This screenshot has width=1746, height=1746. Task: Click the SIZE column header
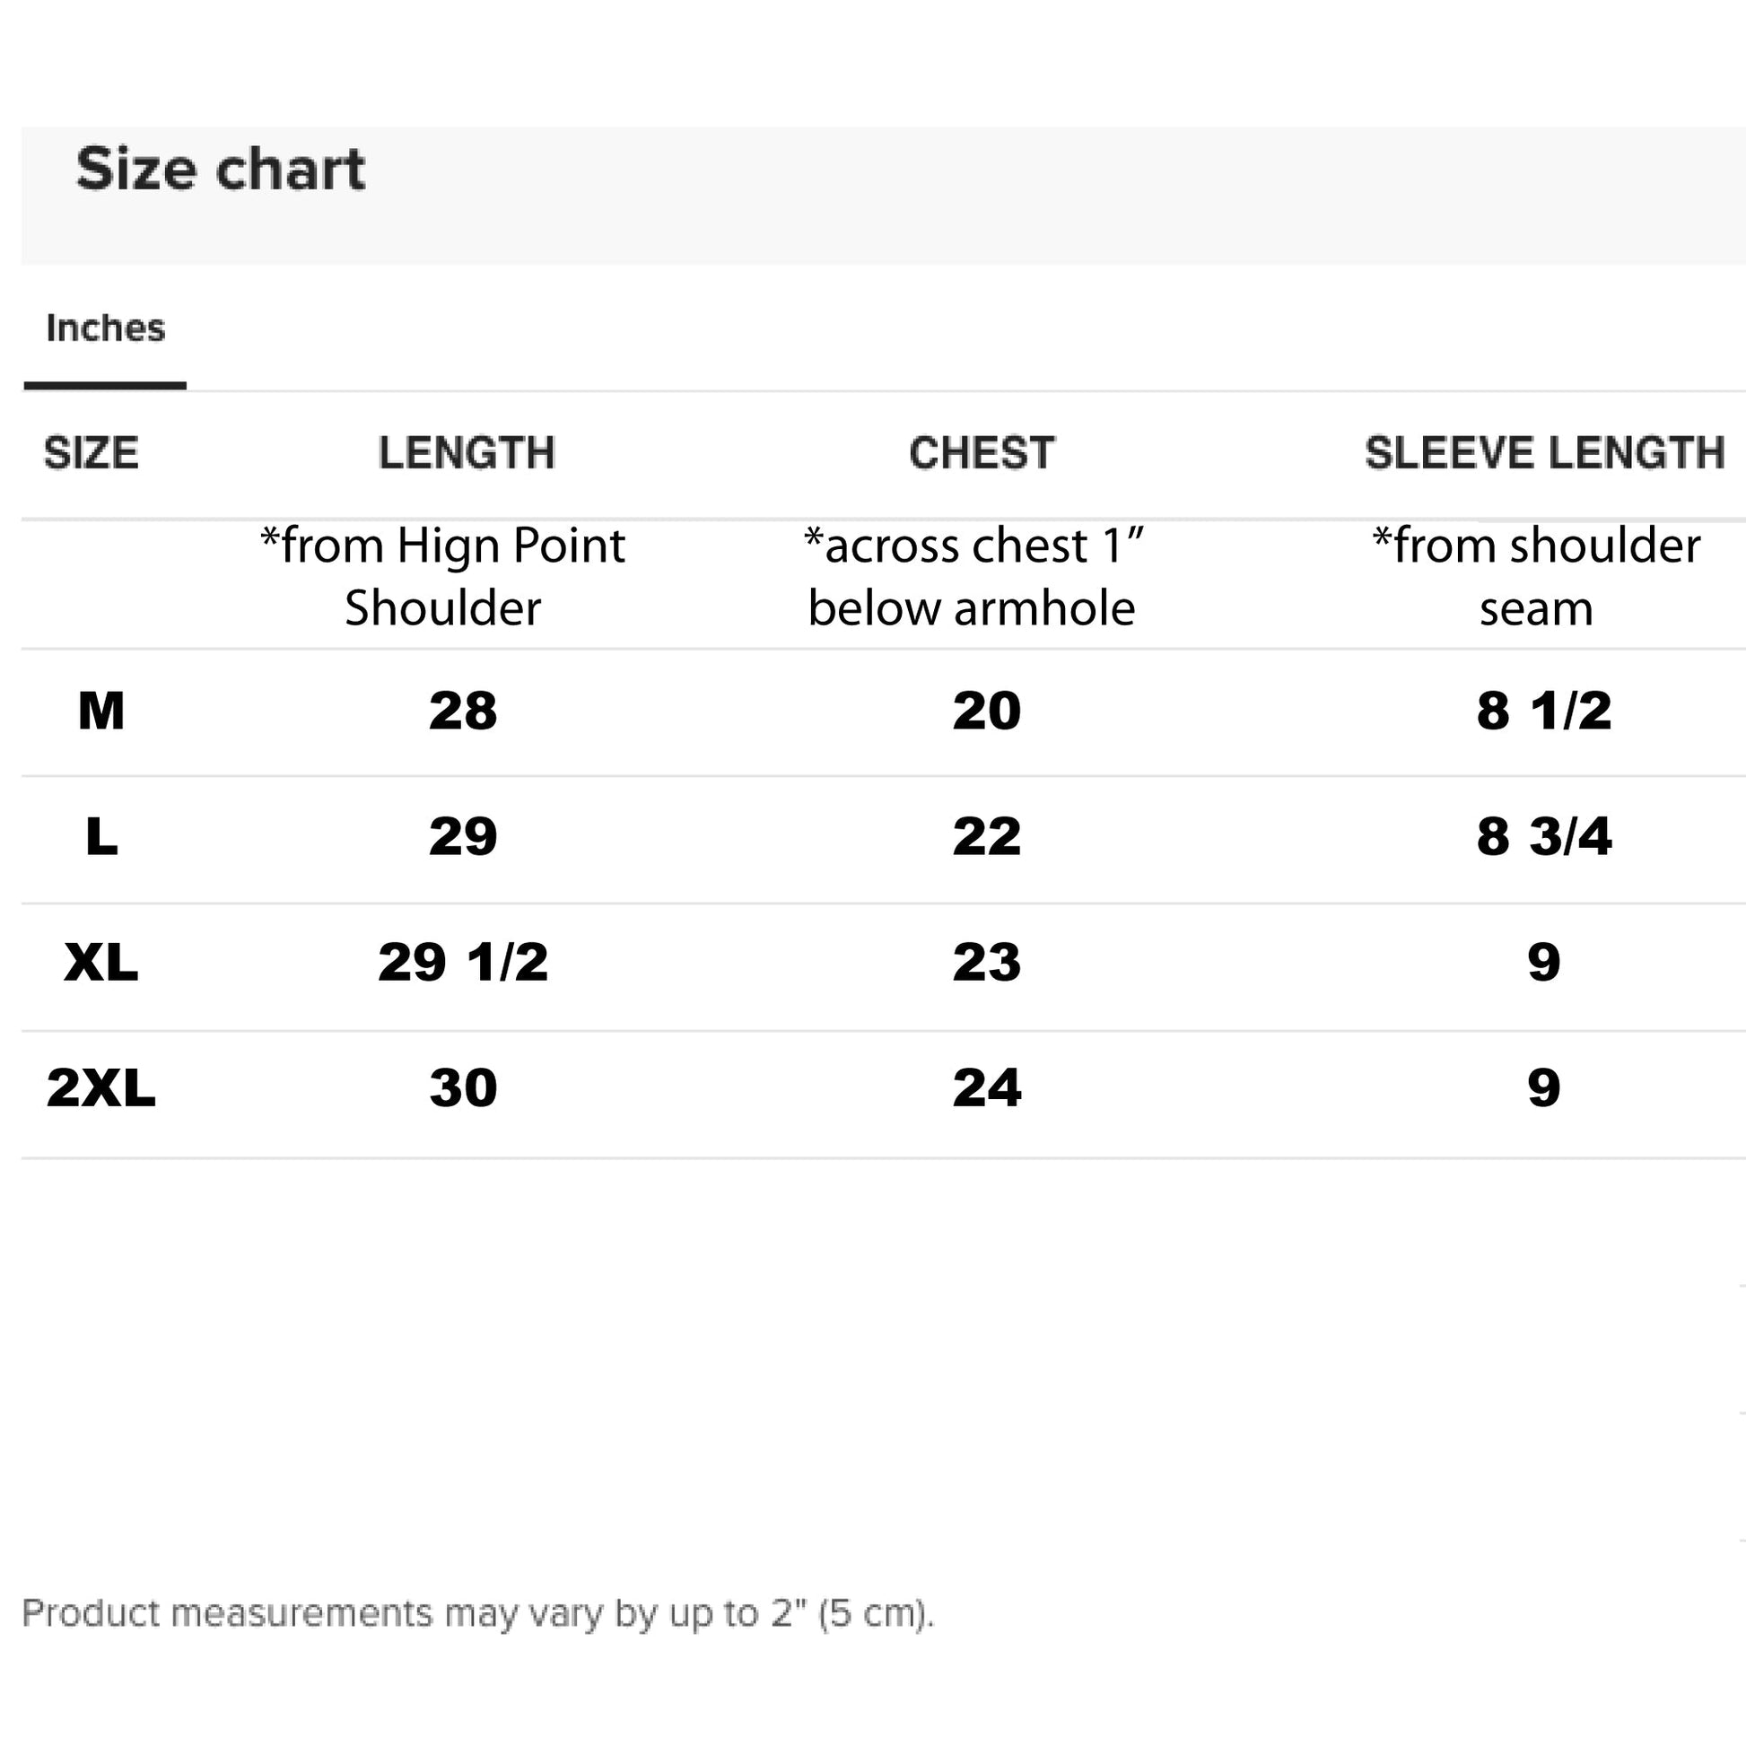pos(92,453)
